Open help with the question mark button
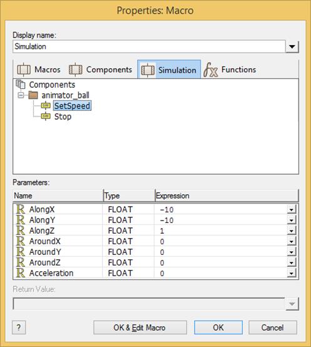This screenshot has width=311, height=347. [19, 328]
